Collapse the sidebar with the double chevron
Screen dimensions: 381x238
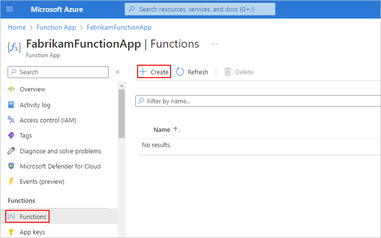click(118, 72)
